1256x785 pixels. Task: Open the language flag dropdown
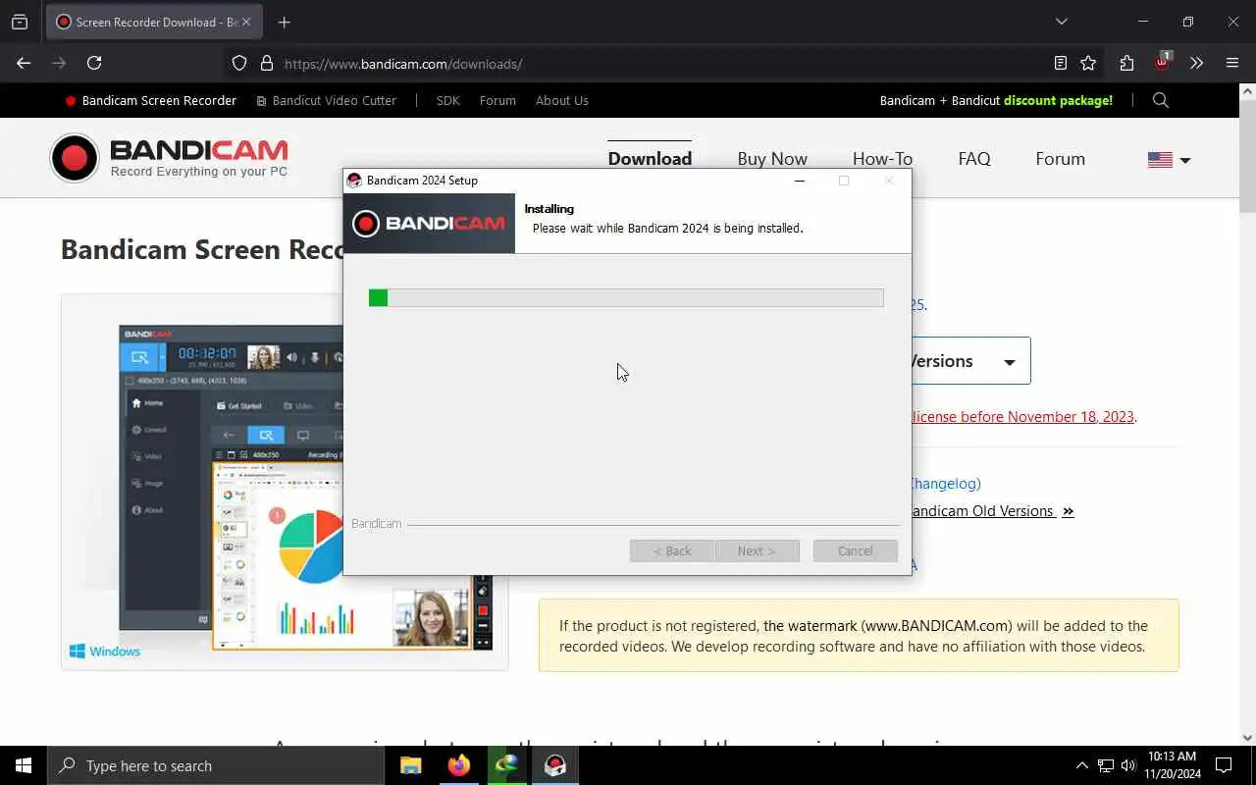point(1169,160)
